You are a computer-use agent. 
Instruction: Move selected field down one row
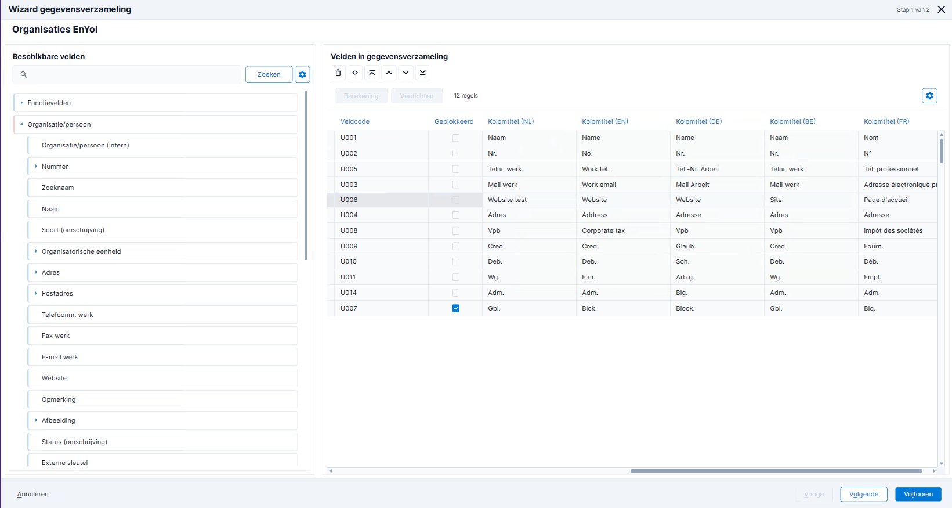[x=406, y=73]
